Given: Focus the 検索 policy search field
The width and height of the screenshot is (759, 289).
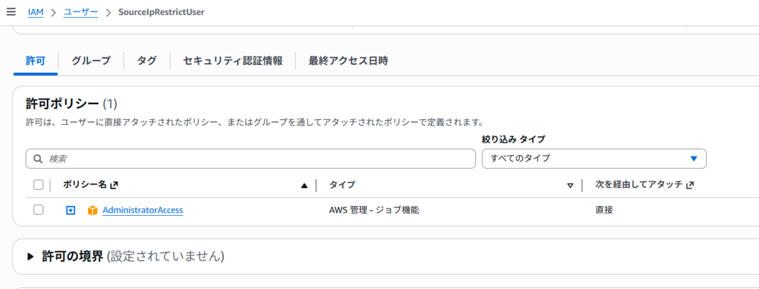Looking at the screenshot, I should point(250,158).
